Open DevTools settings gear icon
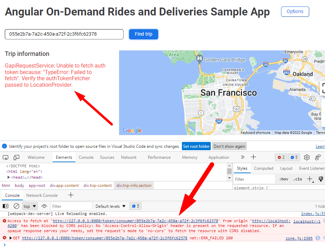This screenshot has width=325, height=251. (x=307, y=157)
